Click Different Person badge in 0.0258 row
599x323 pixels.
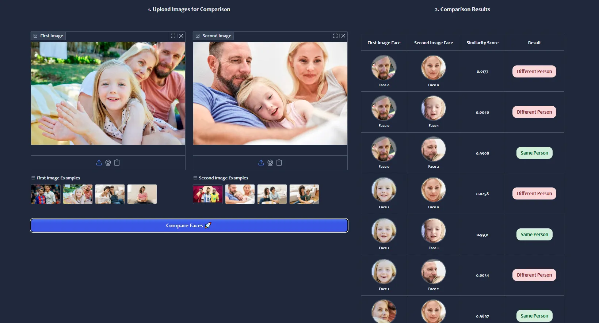coord(534,193)
